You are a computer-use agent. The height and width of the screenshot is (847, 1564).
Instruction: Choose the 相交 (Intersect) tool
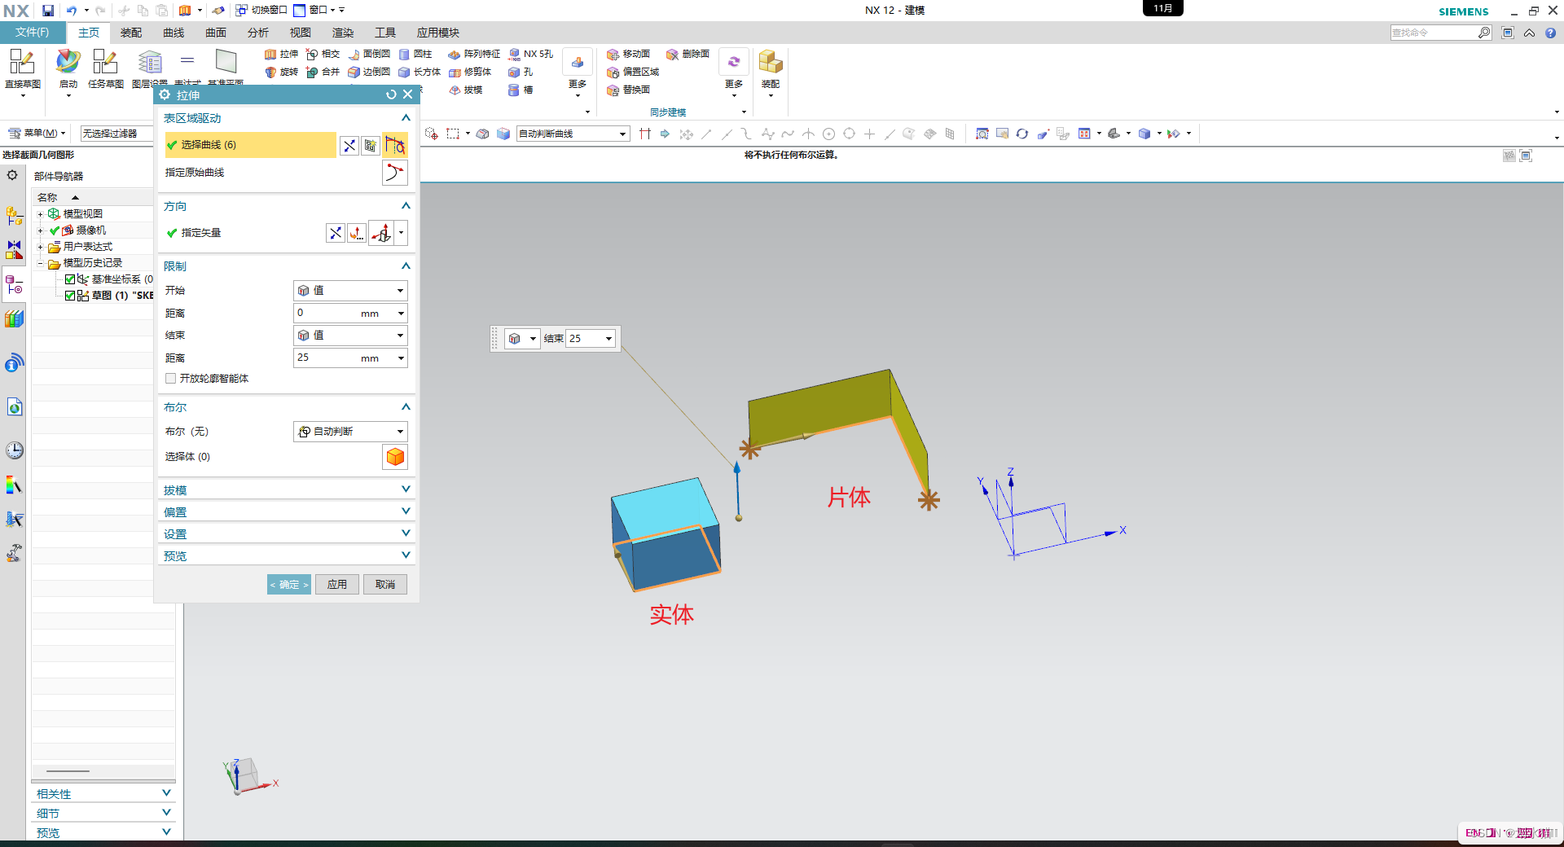click(323, 54)
